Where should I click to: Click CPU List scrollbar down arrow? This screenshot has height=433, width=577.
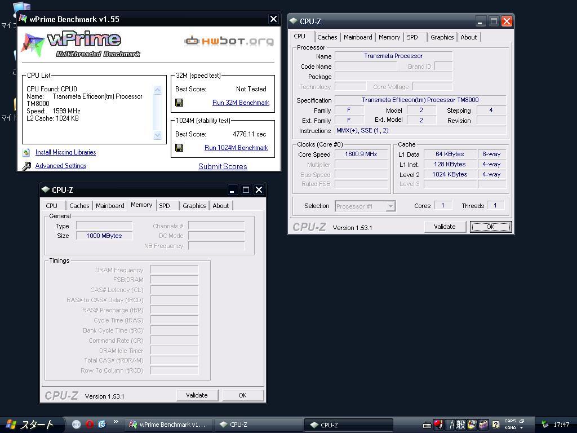pos(158,135)
